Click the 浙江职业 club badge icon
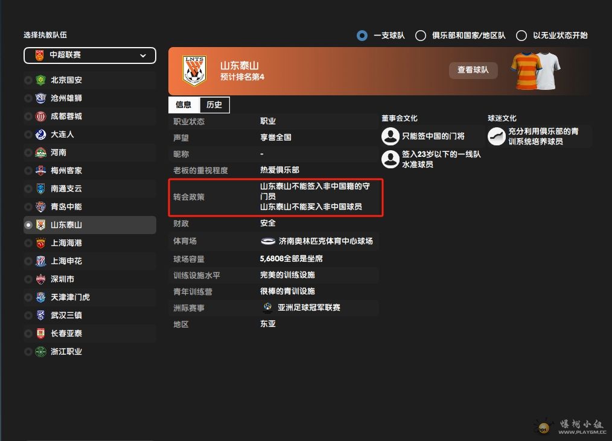Viewport: 612px width, 441px height. click(x=40, y=351)
